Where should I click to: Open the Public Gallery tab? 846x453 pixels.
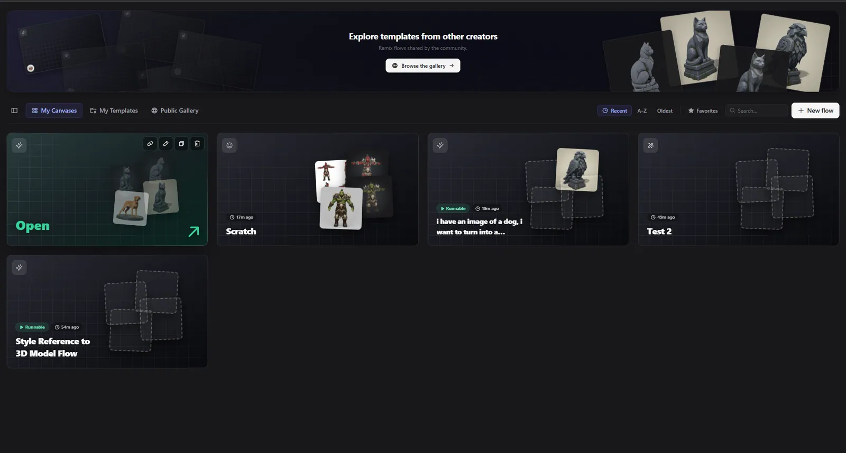point(175,110)
